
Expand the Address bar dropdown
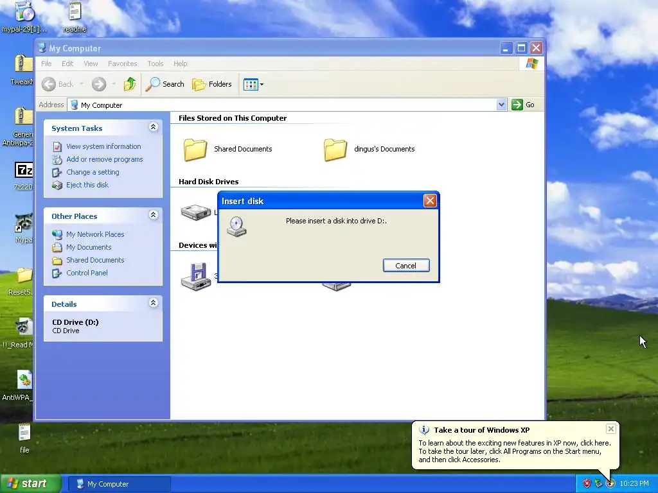pos(501,105)
